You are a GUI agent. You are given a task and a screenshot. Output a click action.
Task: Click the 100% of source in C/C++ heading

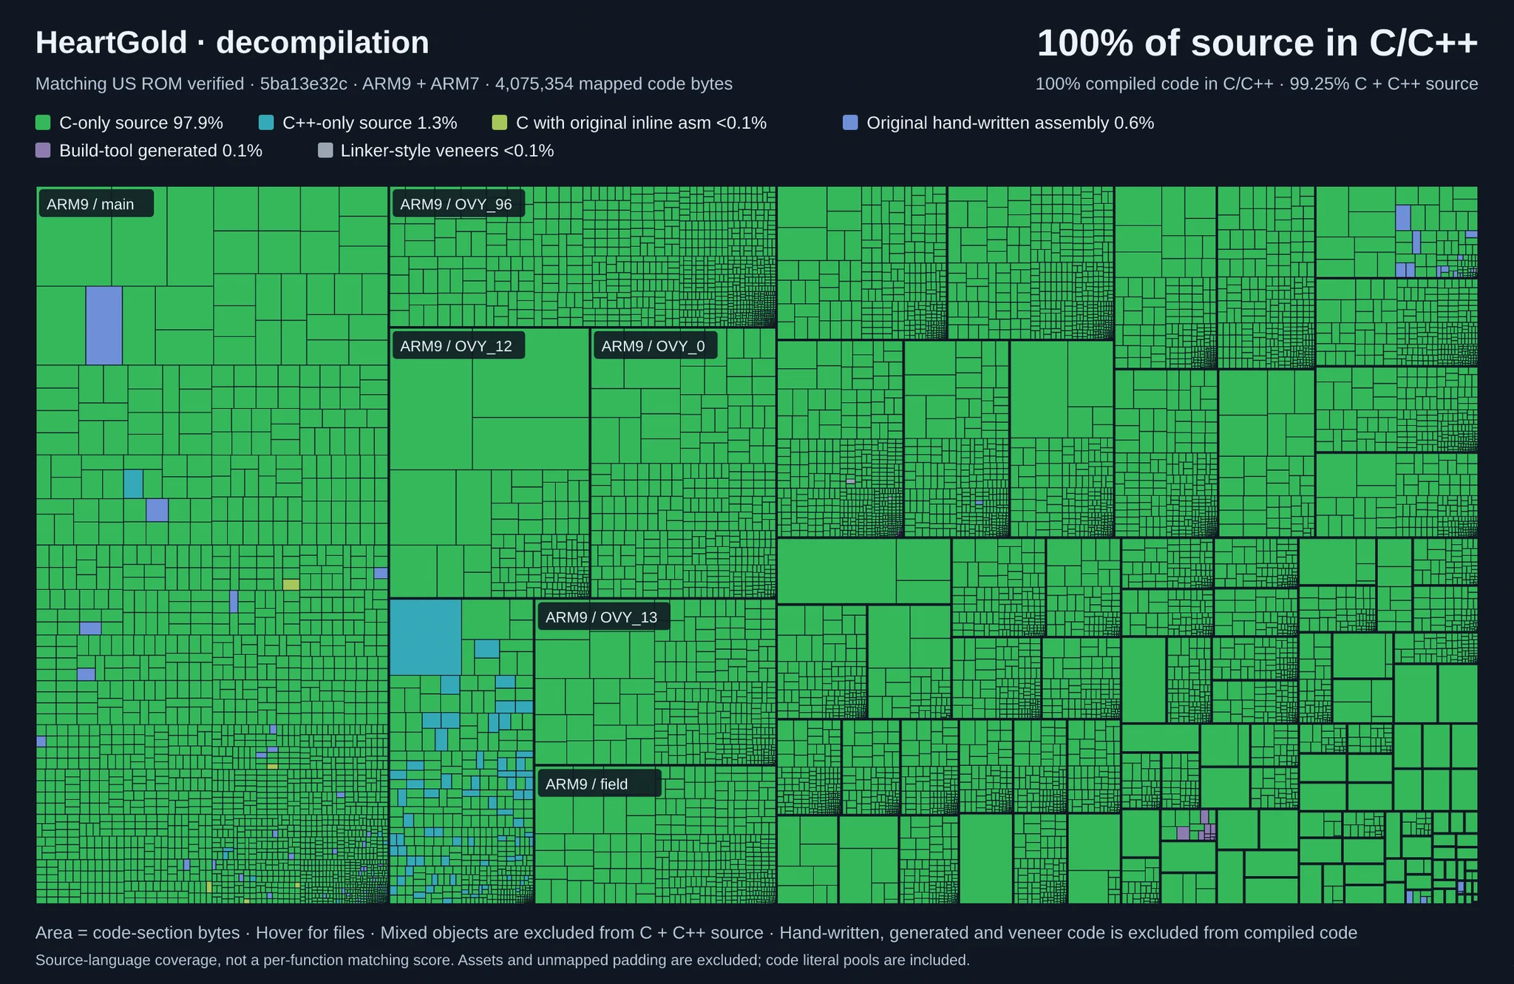click(x=1257, y=43)
